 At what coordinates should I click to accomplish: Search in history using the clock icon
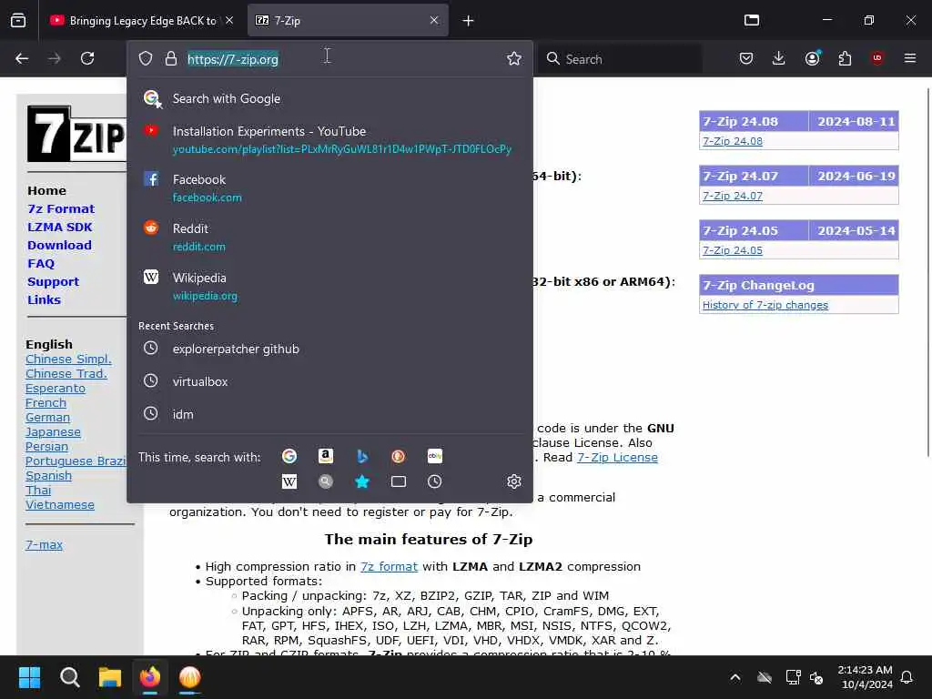[434, 481]
